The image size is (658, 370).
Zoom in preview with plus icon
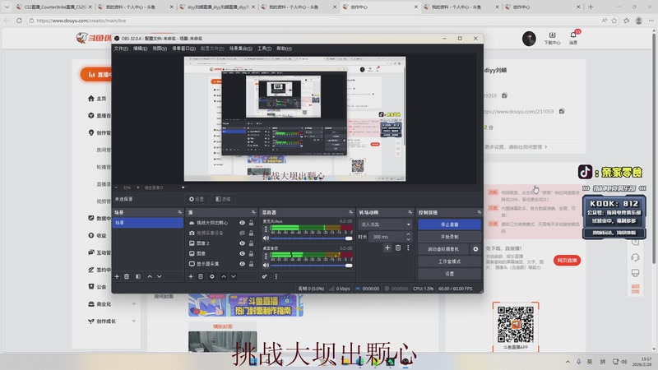tap(138, 187)
